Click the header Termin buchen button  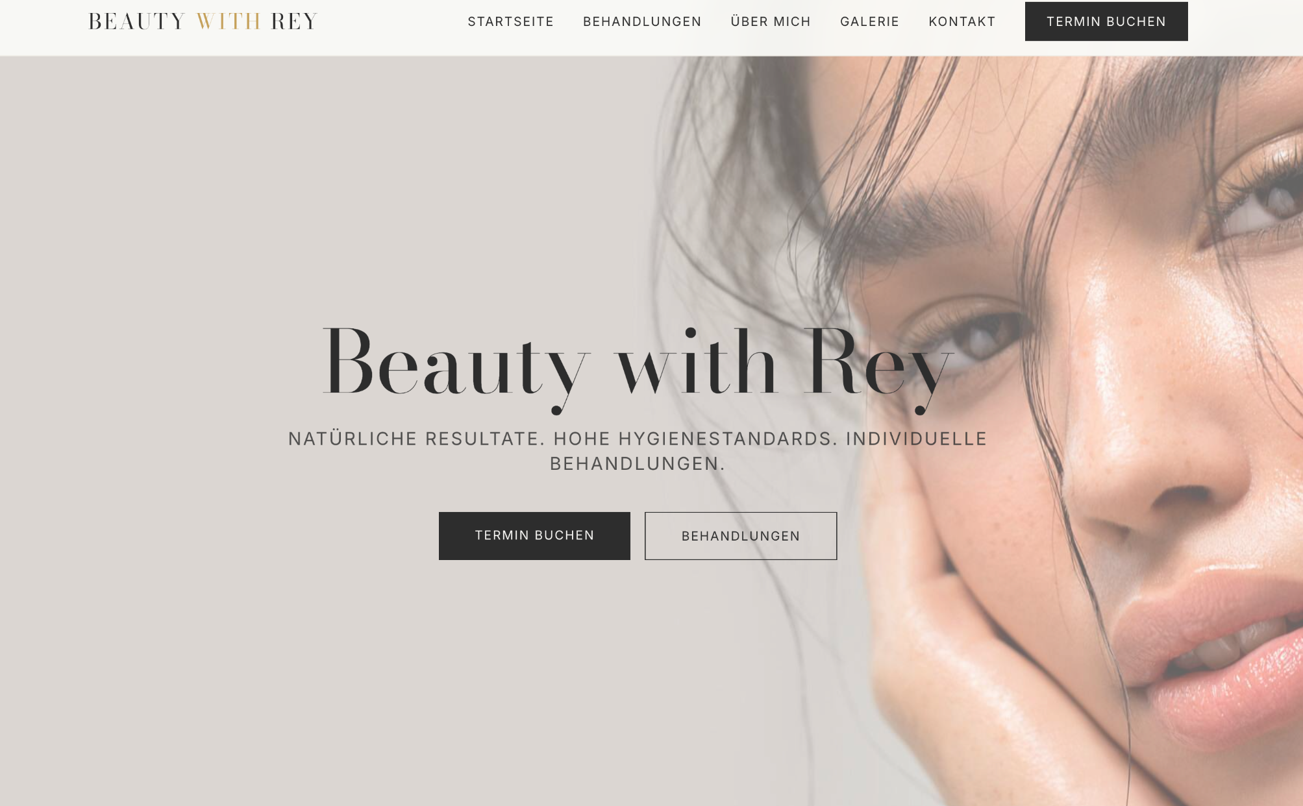(x=1106, y=21)
